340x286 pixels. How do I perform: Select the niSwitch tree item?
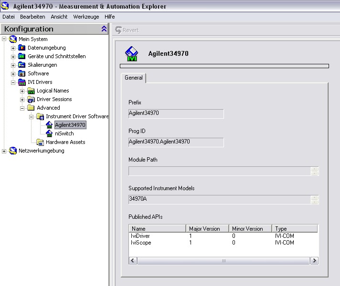click(x=64, y=133)
